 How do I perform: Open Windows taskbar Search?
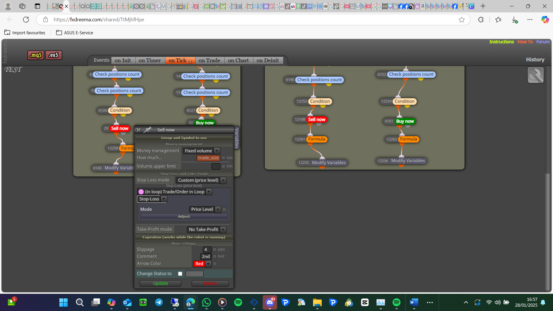click(x=79, y=302)
